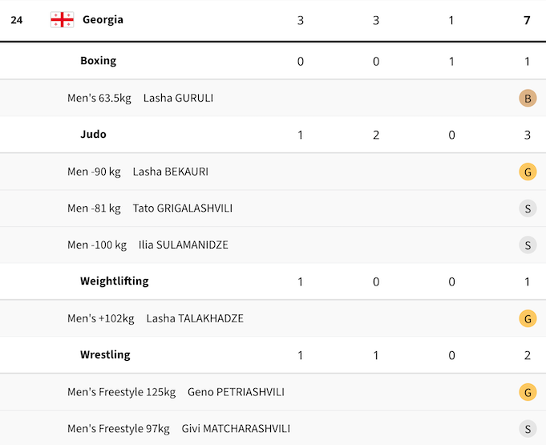Open athlete Tato GRIGALASHVILI
546x445 pixels.
coord(188,208)
